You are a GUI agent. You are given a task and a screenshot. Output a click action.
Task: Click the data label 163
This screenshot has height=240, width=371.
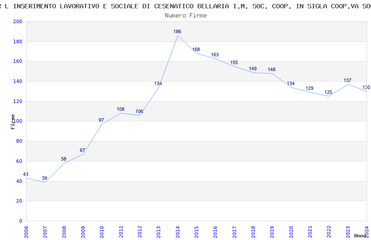click(x=215, y=55)
